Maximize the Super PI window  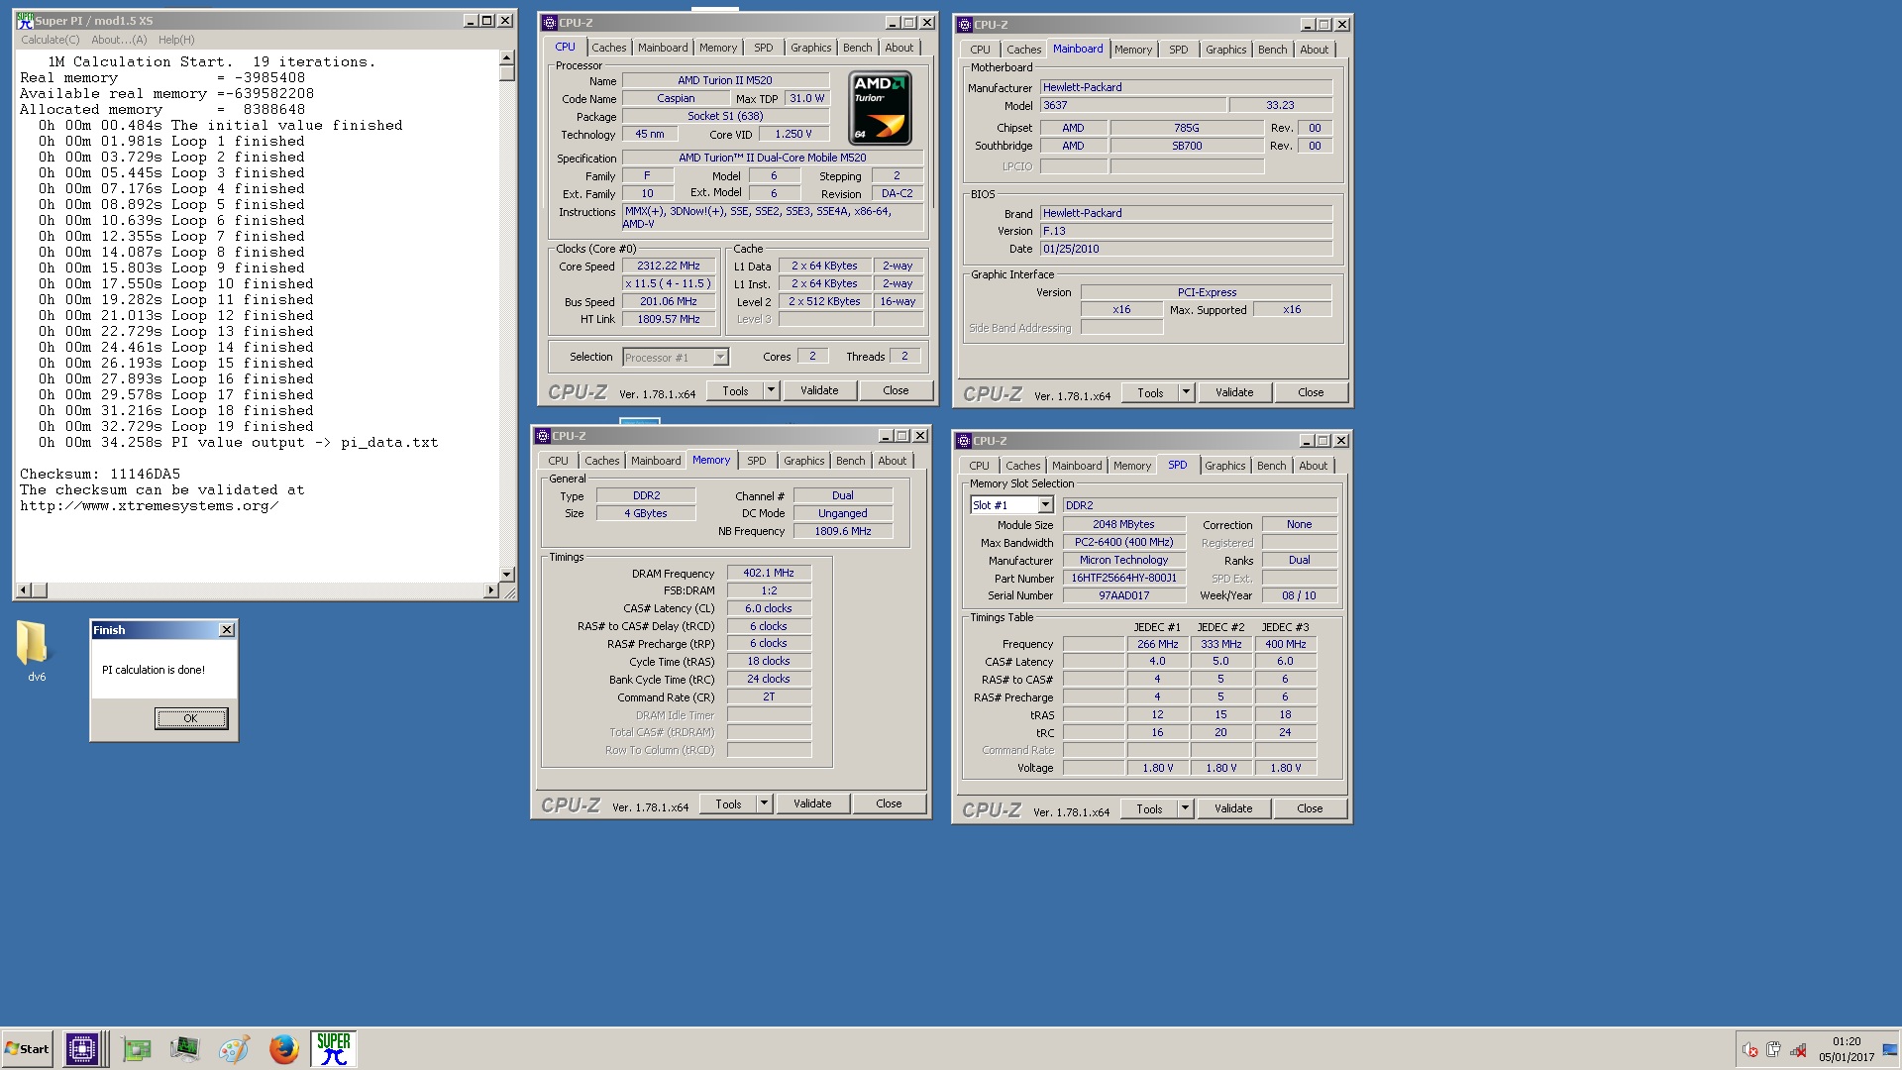pos(486,20)
